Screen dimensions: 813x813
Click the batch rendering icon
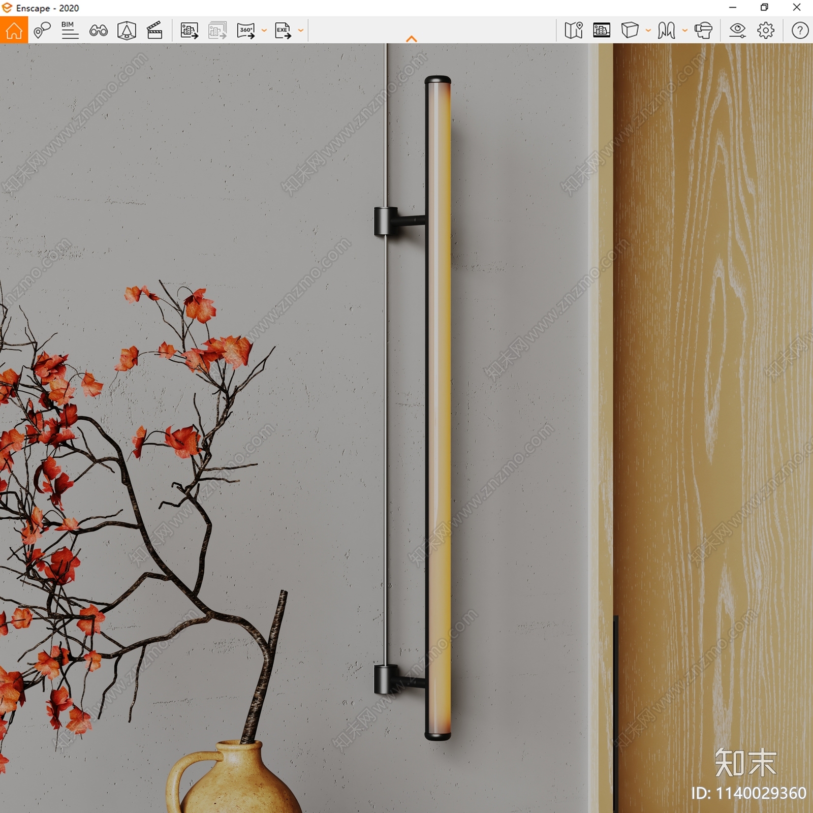click(217, 30)
